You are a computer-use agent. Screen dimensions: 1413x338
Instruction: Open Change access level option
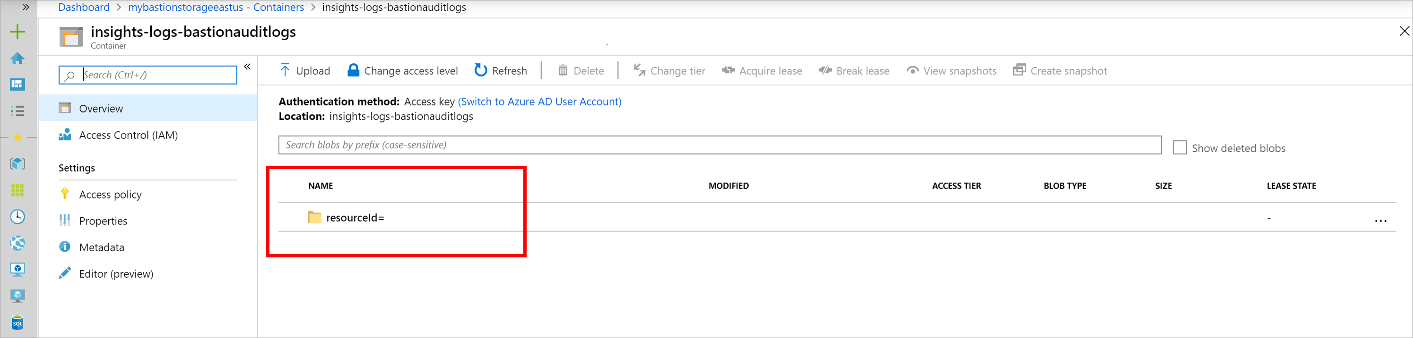[x=403, y=71]
